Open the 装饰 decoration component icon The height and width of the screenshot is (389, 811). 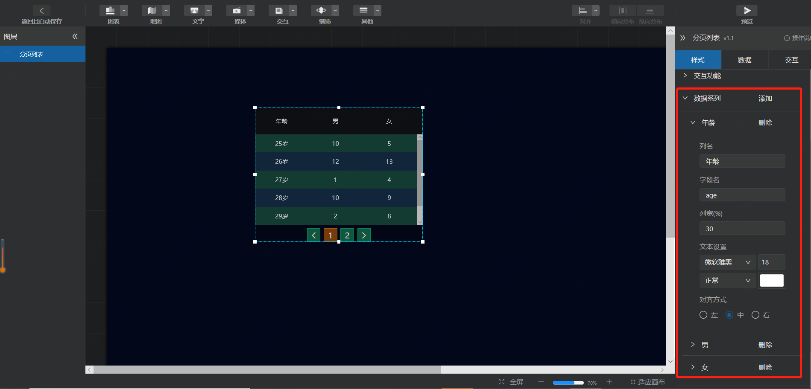[321, 11]
